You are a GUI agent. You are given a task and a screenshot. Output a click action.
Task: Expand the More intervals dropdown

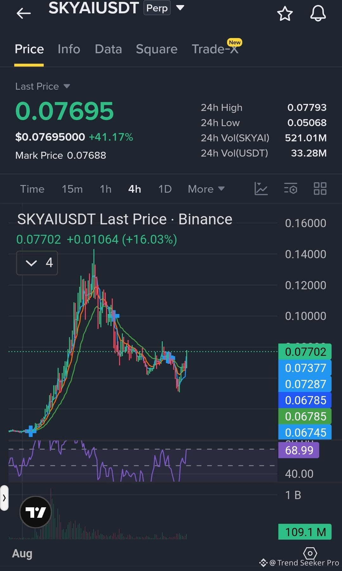[206, 189]
